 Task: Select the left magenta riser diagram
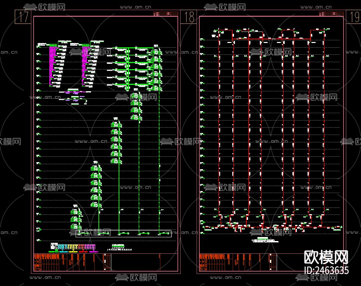(x=52, y=65)
